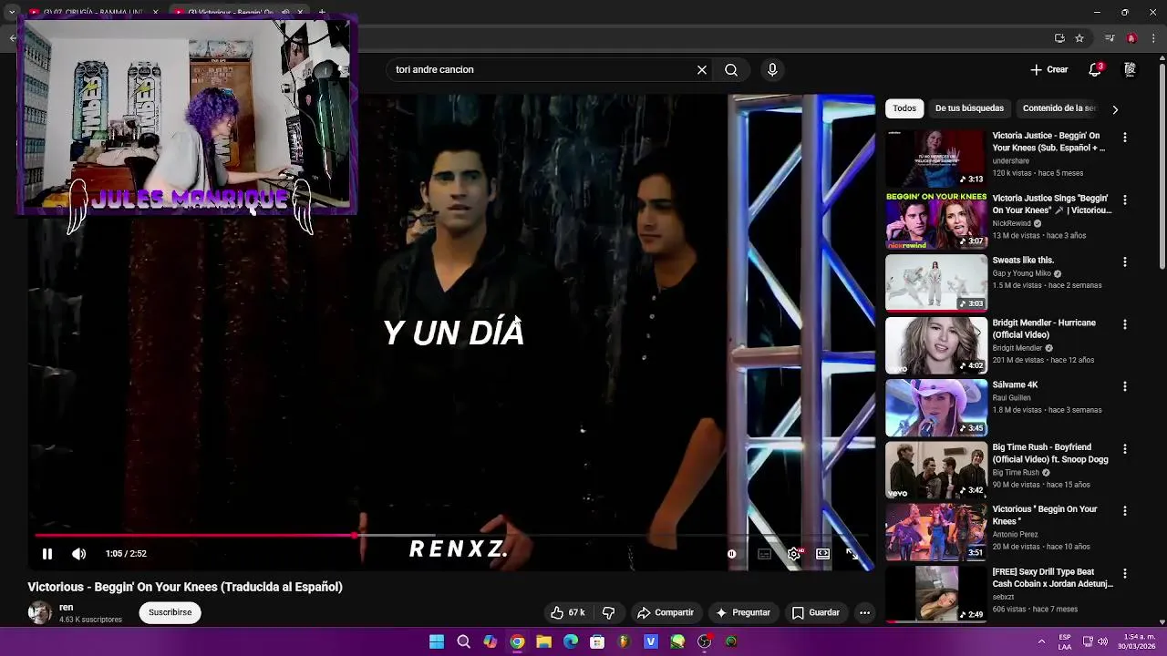
Task: Open the NickRewind video thumbnail (3:07)
Action: click(936, 220)
